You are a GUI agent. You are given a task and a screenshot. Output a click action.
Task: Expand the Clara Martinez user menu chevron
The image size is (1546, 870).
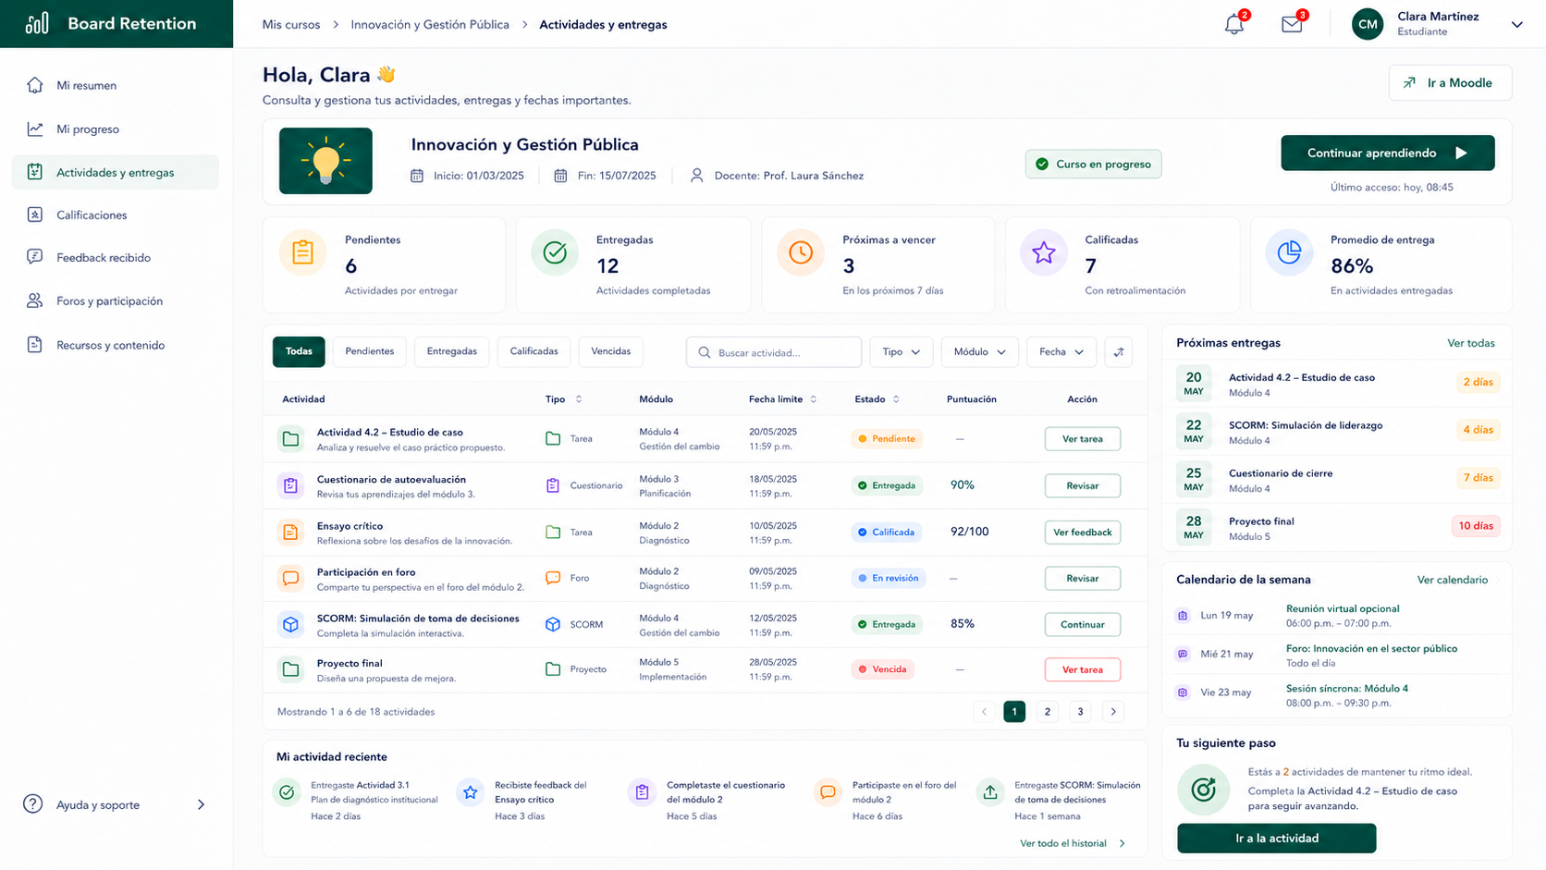pos(1517,25)
